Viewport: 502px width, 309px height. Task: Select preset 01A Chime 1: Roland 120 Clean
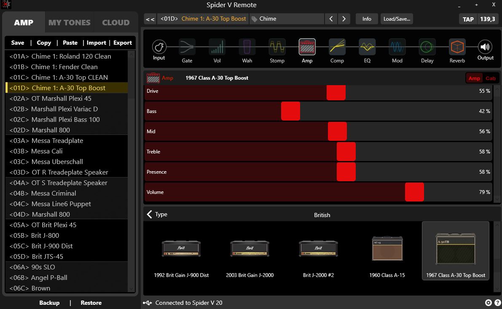point(67,56)
